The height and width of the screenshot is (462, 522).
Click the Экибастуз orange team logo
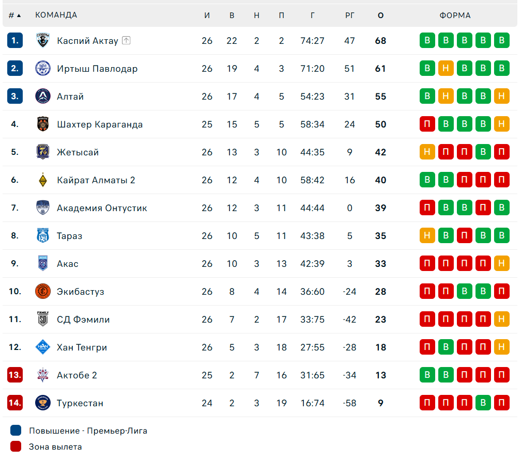point(43,291)
